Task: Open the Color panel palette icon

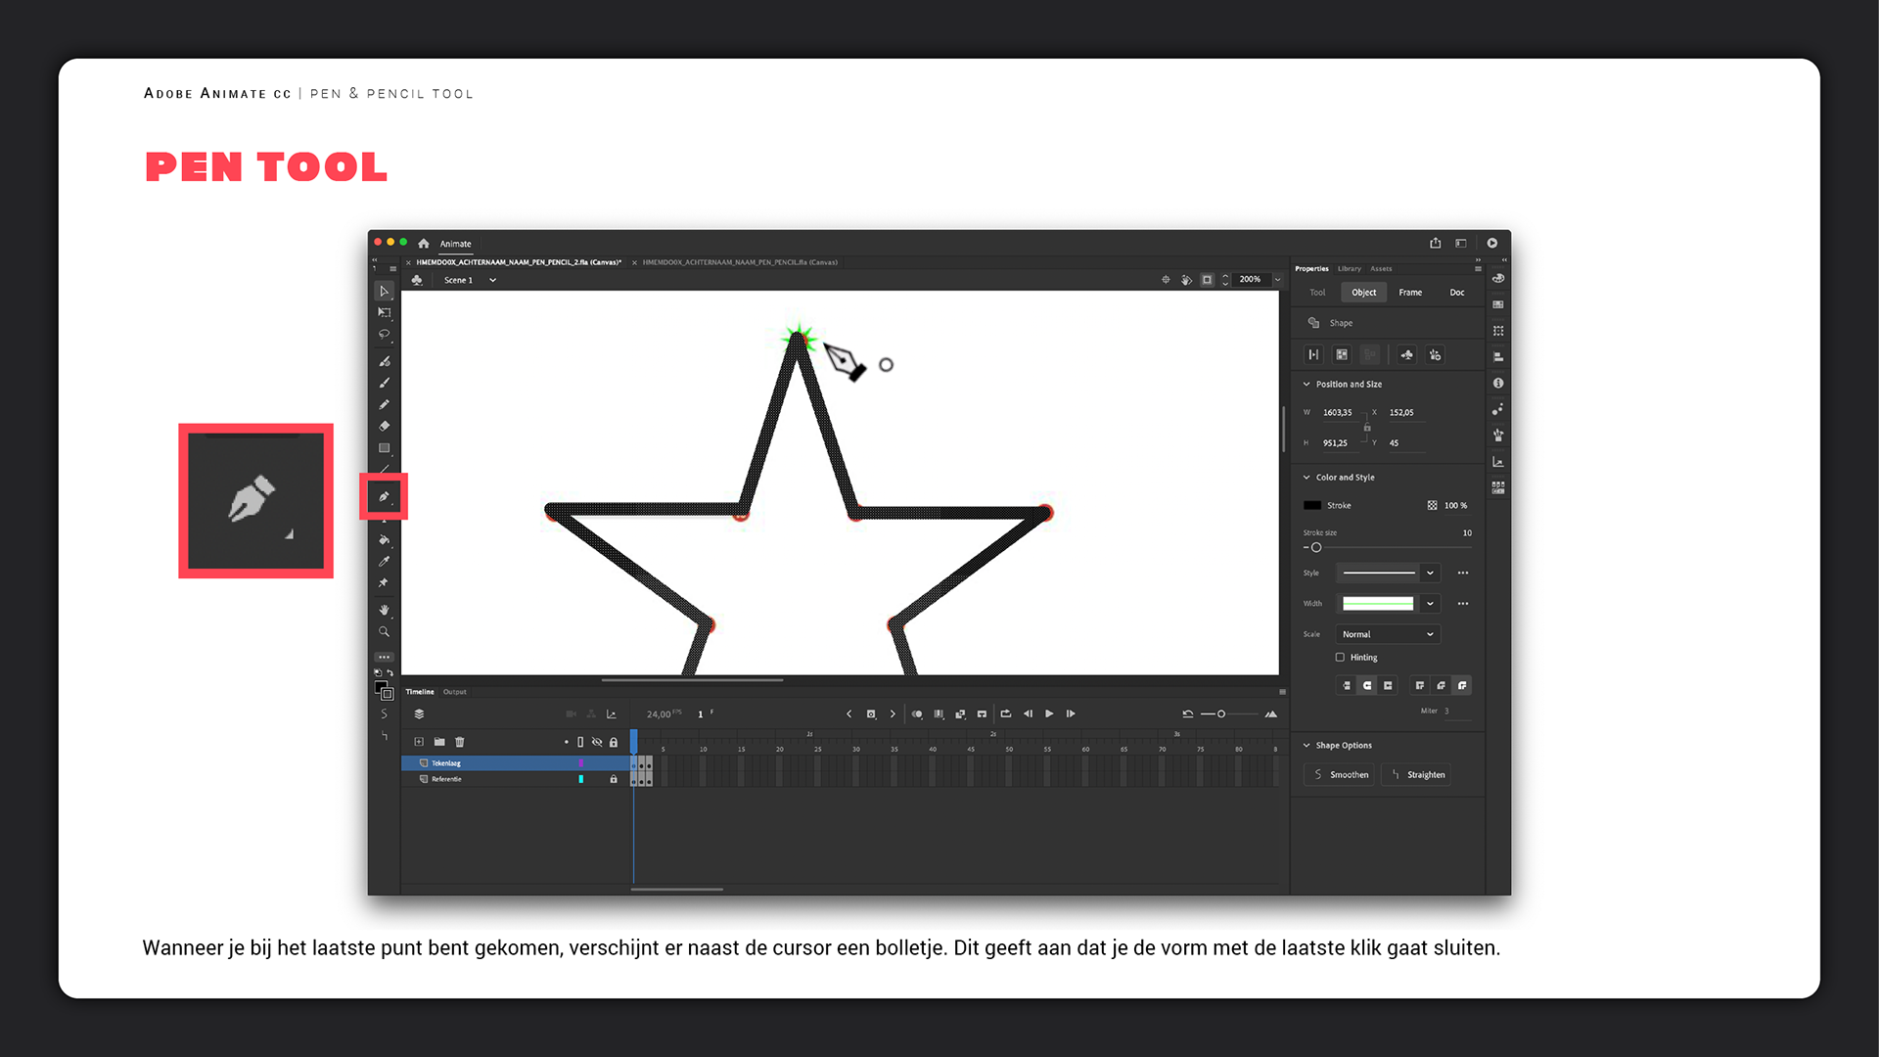Action: [1498, 279]
